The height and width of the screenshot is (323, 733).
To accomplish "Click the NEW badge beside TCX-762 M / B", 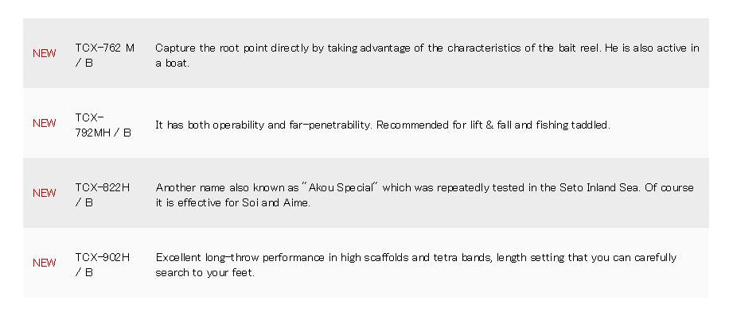I will 45,53.
